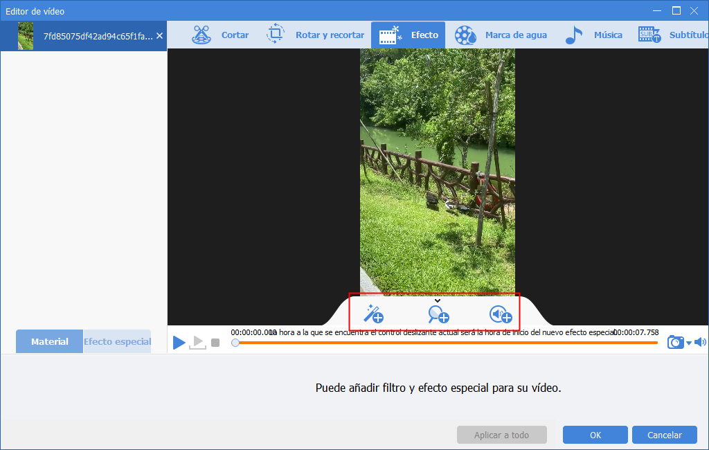Click the Aplicar a todo button
Viewport: 709px width, 450px height.
(501, 435)
